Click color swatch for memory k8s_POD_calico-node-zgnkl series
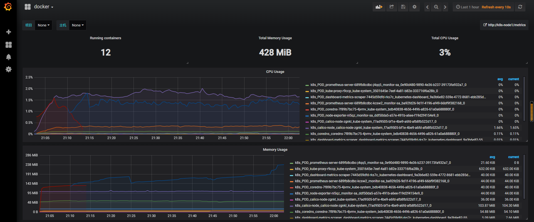This screenshot has width=534, height=222. point(291,200)
